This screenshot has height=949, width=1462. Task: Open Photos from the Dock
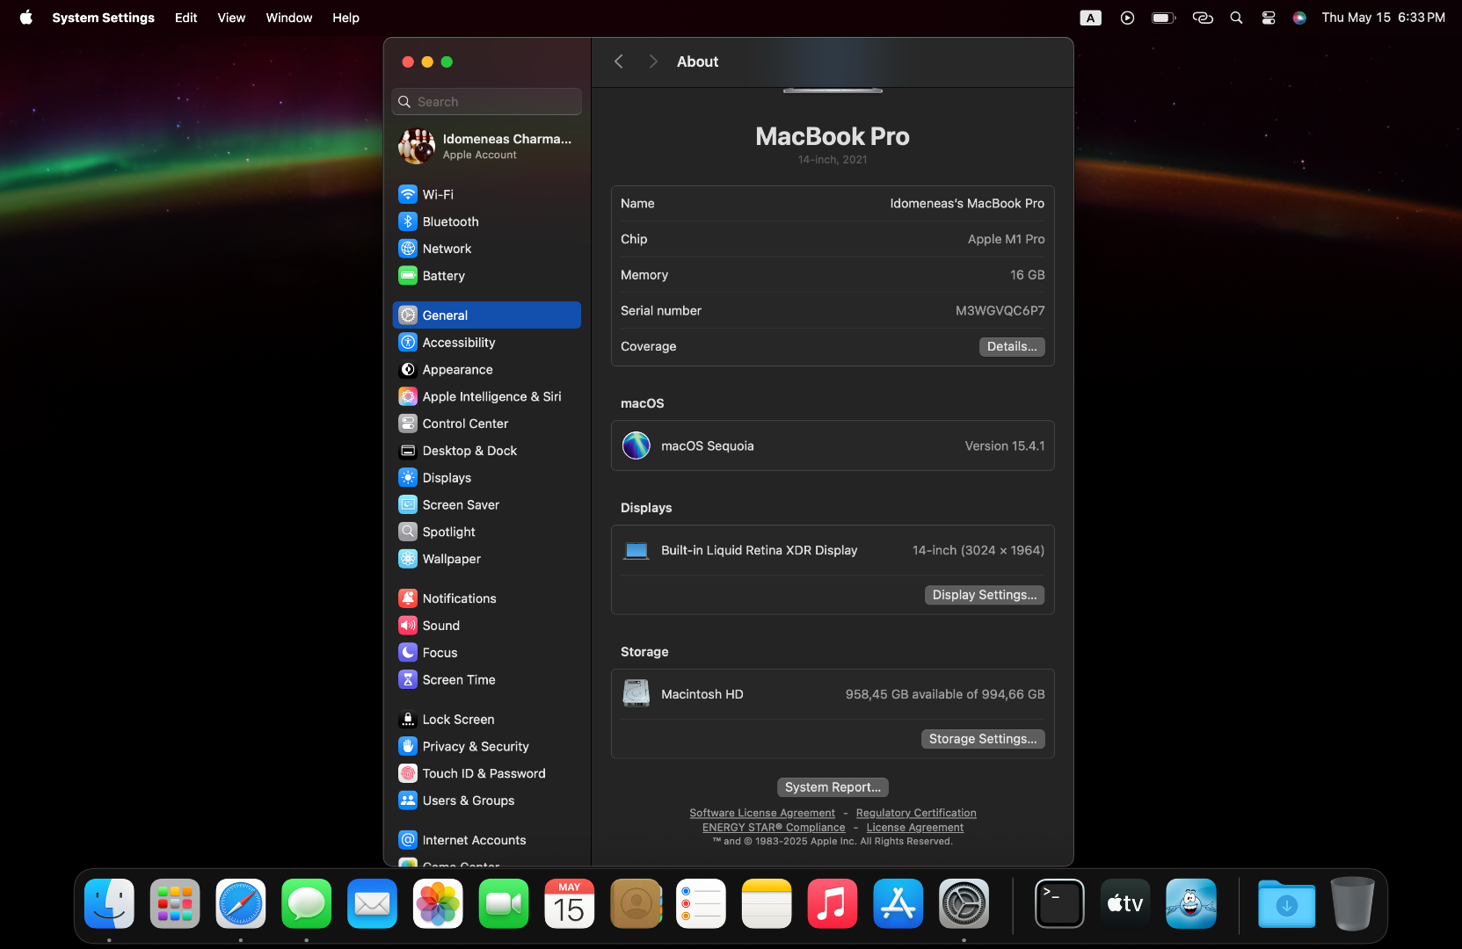[438, 903]
